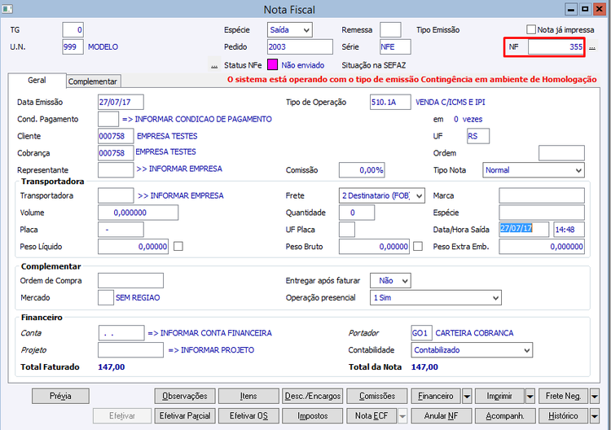Switch to the Geral tab
611x430 pixels.
click(37, 81)
